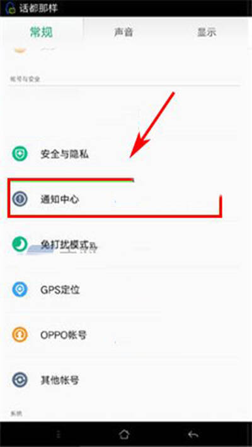Viewport: 252px width, 447px height.
Task: Tap the 通知中心 exclamation icon
Action: [x=20, y=199]
